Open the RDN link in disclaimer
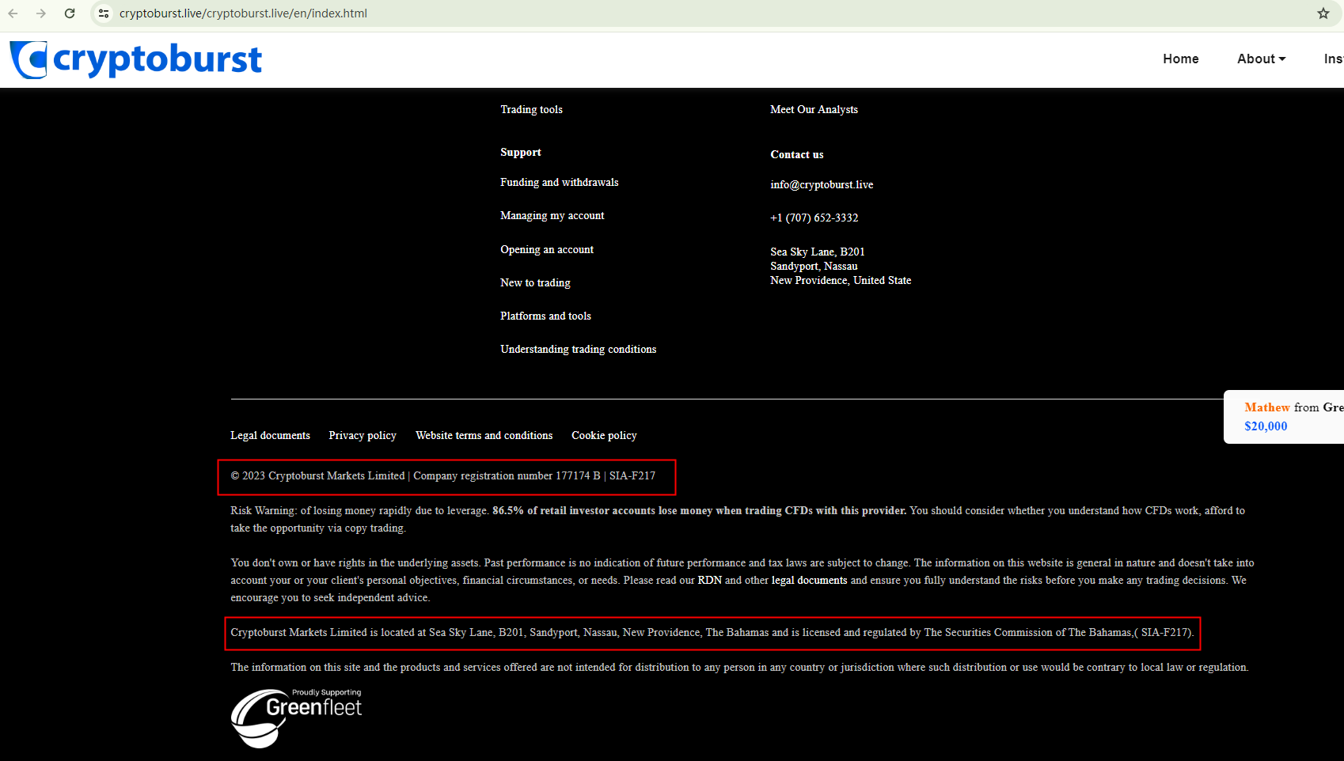This screenshot has width=1344, height=761. pyautogui.click(x=710, y=580)
